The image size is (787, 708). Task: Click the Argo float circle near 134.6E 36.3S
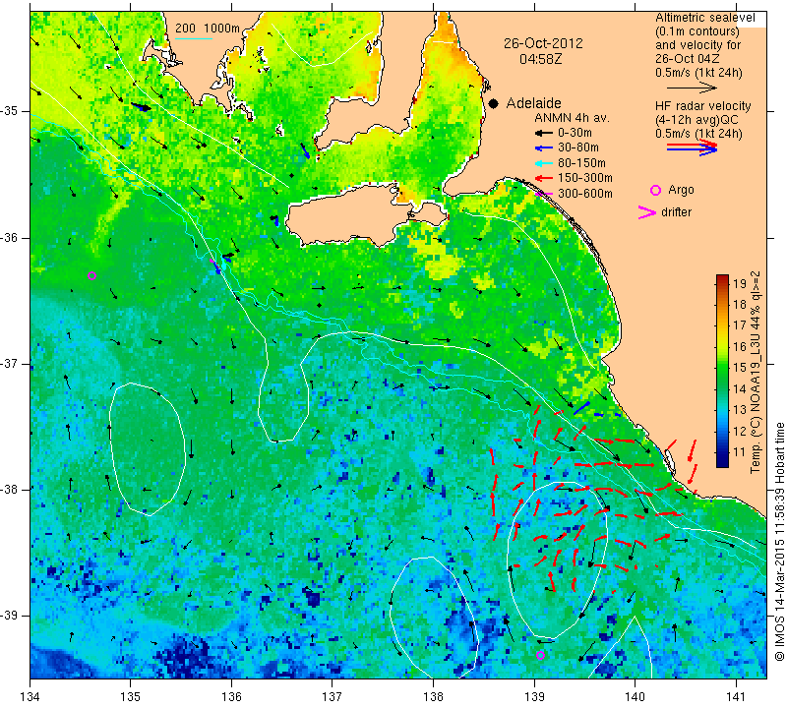(91, 275)
